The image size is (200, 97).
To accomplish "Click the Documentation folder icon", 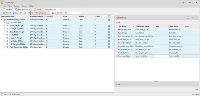I will (7, 23).
